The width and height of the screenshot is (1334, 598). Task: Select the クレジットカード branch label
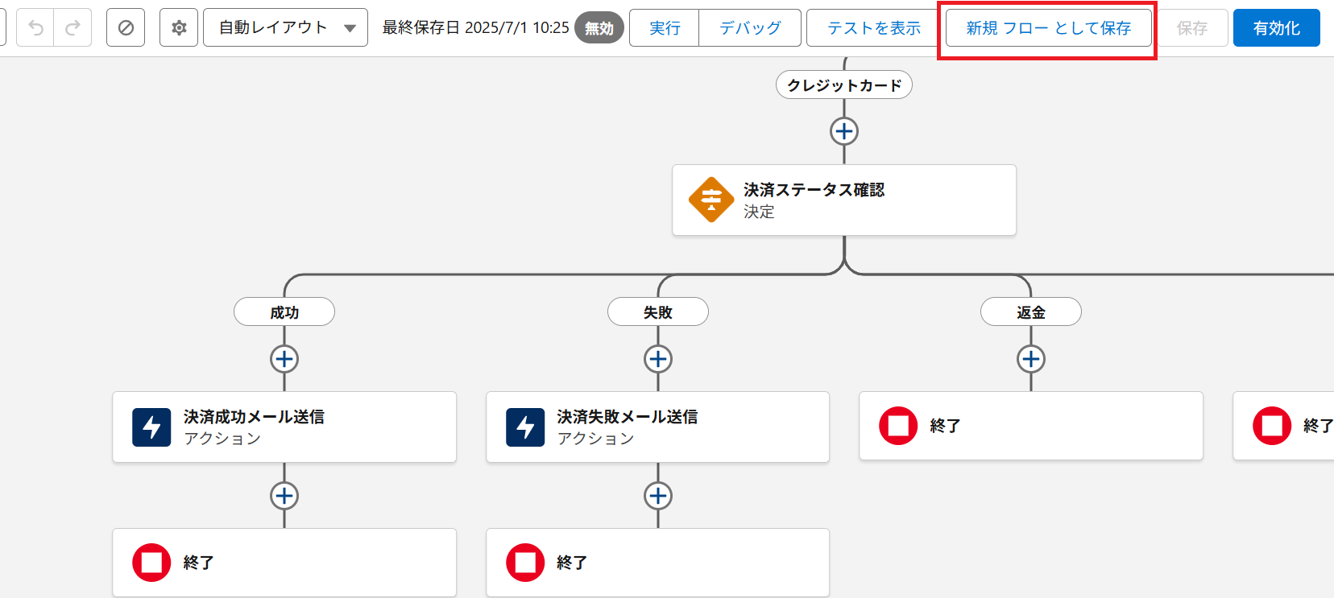tap(843, 85)
